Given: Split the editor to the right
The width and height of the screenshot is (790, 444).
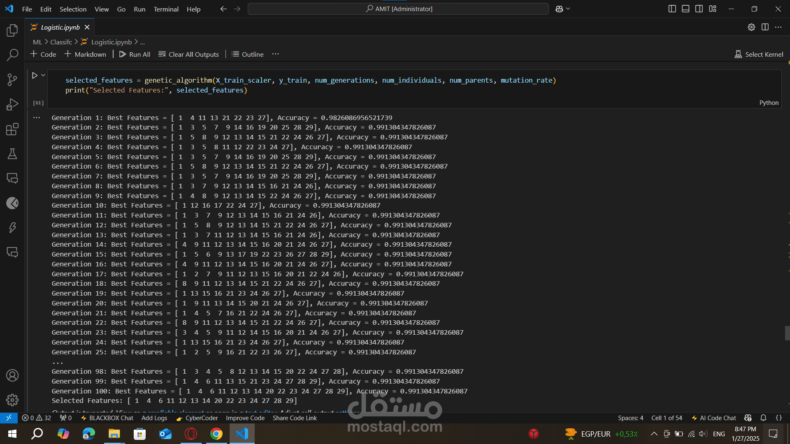Looking at the screenshot, I should point(765,27).
